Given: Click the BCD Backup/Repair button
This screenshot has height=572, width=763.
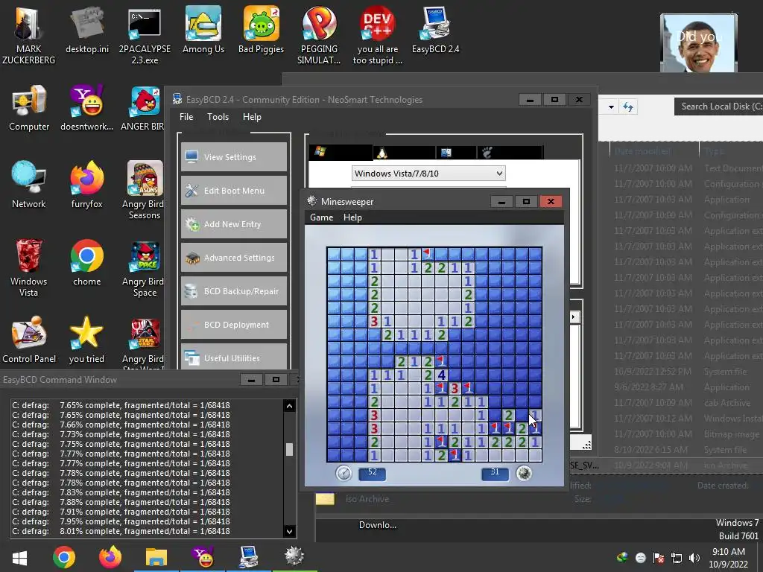Looking at the screenshot, I should click(234, 291).
